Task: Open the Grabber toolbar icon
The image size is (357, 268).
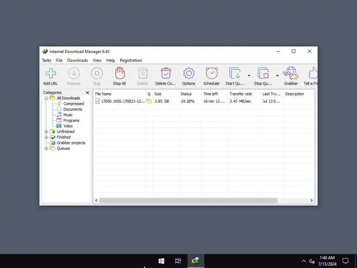Action: 291,73
